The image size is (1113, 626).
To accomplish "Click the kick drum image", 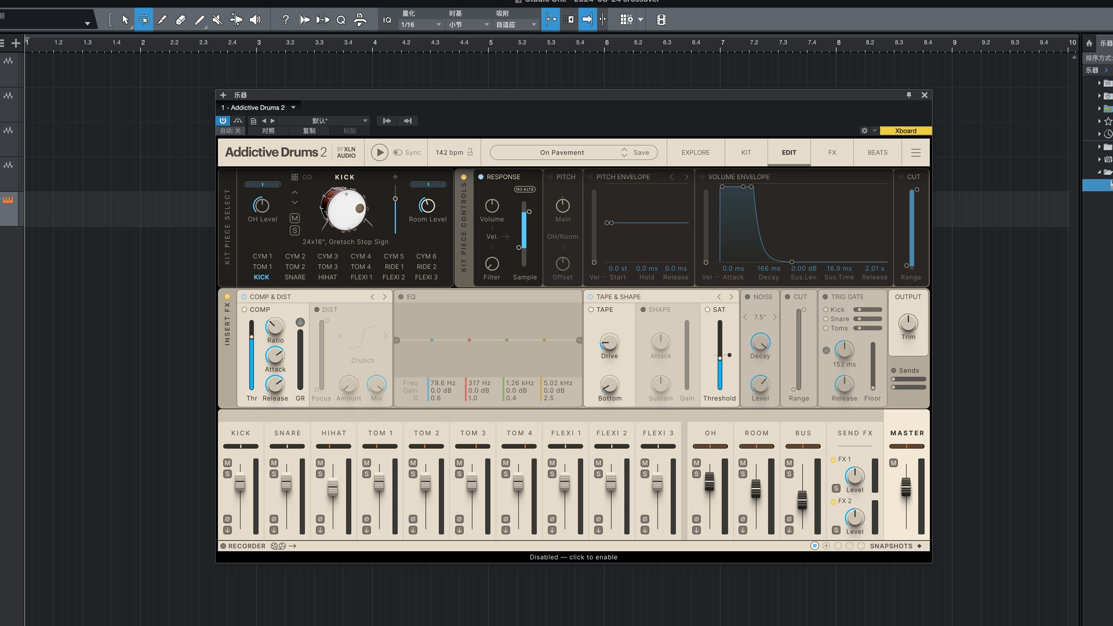I will [x=345, y=209].
